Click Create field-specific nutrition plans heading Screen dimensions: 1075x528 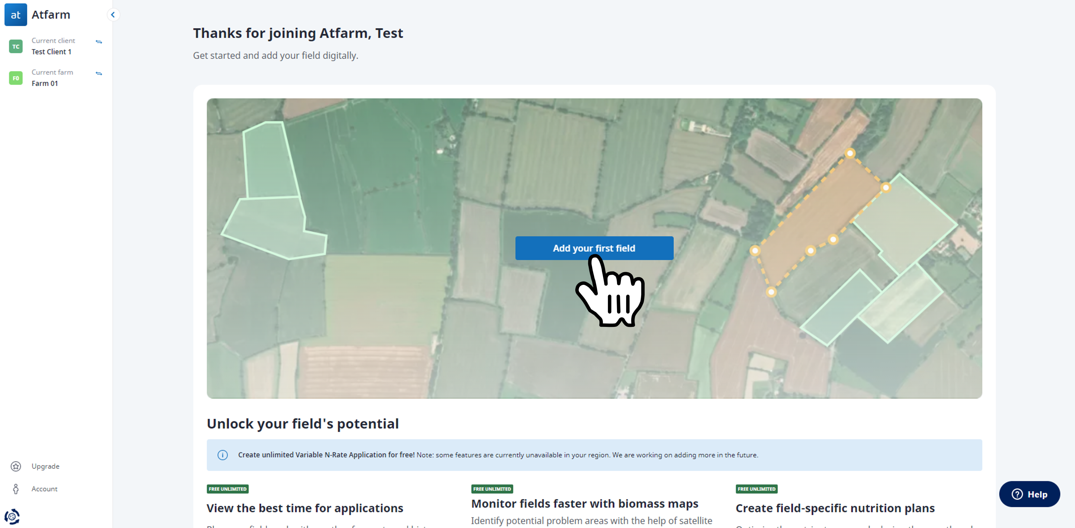835,508
